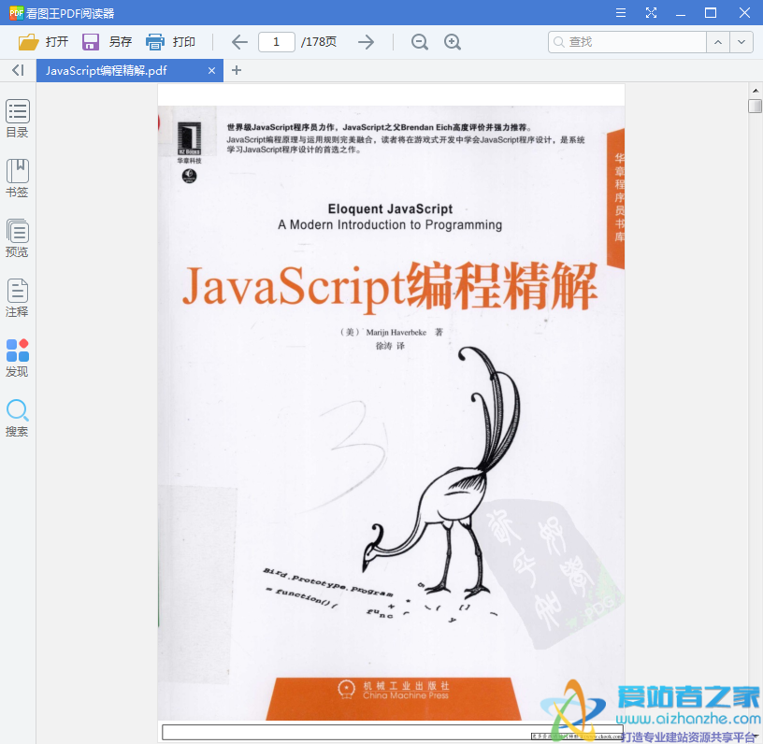Go to the next page with the right arrow
The height and width of the screenshot is (744, 763).
(x=365, y=42)
